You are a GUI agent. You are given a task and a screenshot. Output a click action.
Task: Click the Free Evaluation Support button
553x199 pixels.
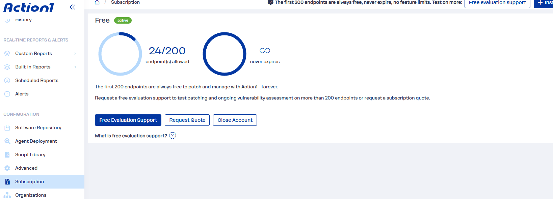[x=128, y=120]
